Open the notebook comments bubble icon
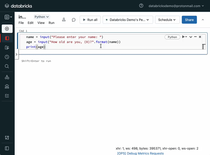The width and height of the screenshot is (210, 155). click(x=73, y=19)
